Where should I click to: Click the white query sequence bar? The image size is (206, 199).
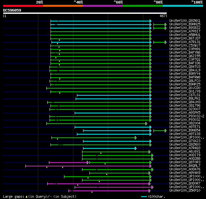pyautogui.click(x=85, y=13)
